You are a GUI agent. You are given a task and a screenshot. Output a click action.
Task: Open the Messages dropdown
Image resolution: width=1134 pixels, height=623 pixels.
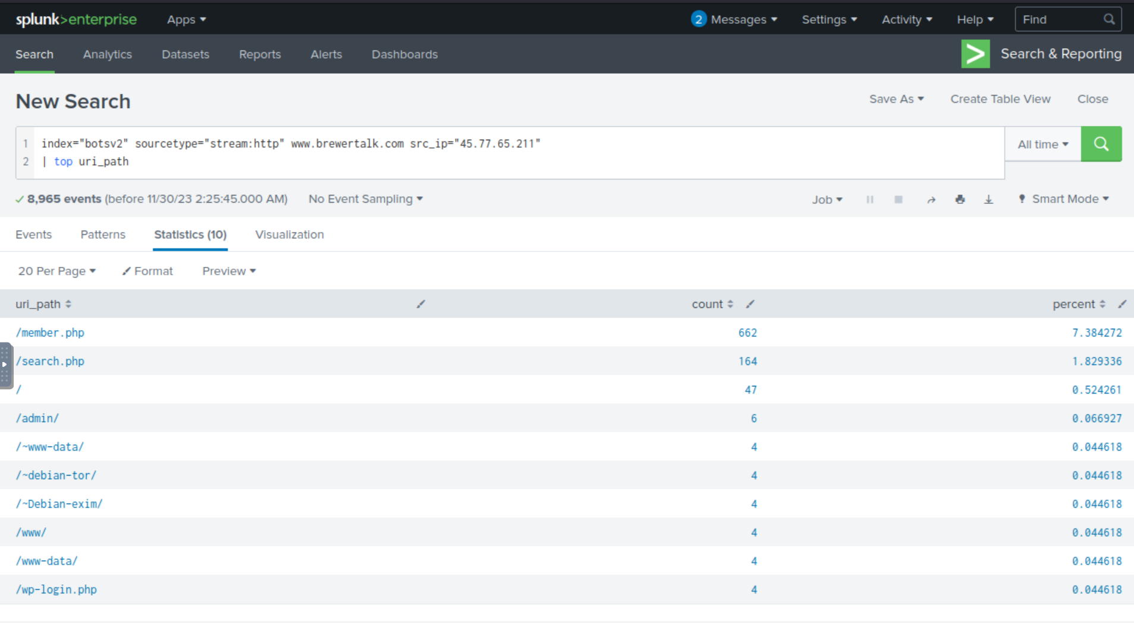coord(744,20)
